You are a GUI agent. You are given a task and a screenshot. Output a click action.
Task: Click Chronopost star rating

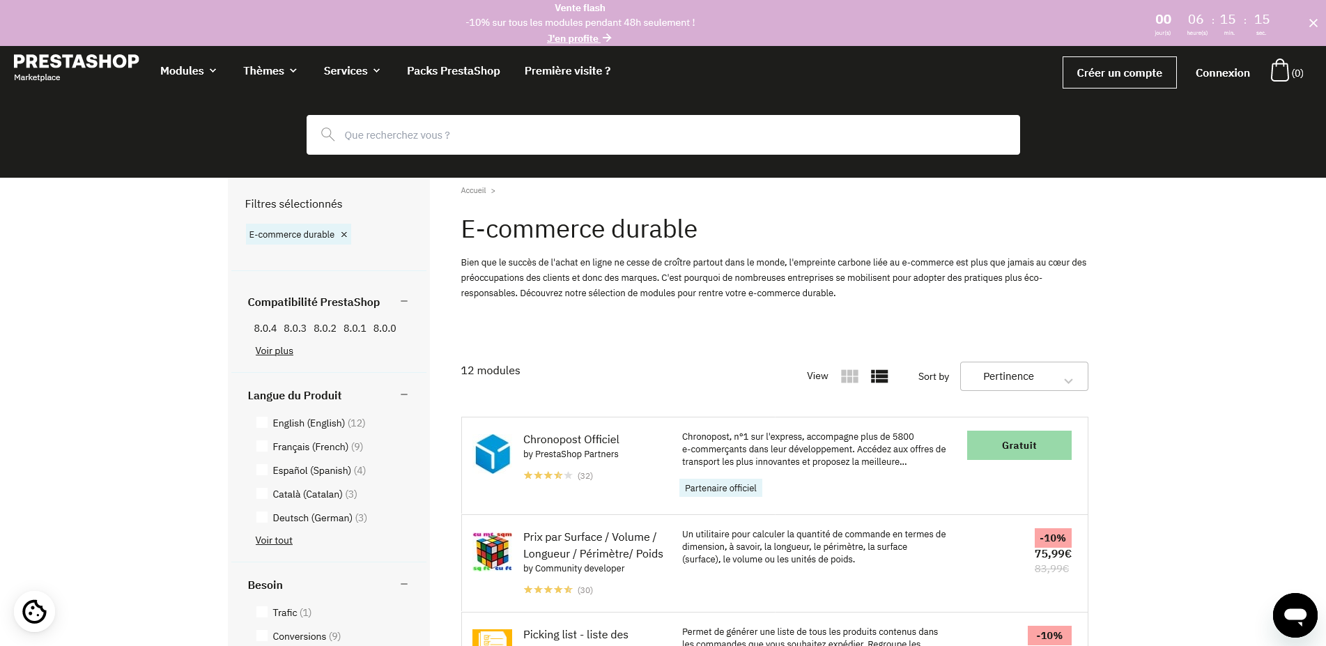(548, 476)
